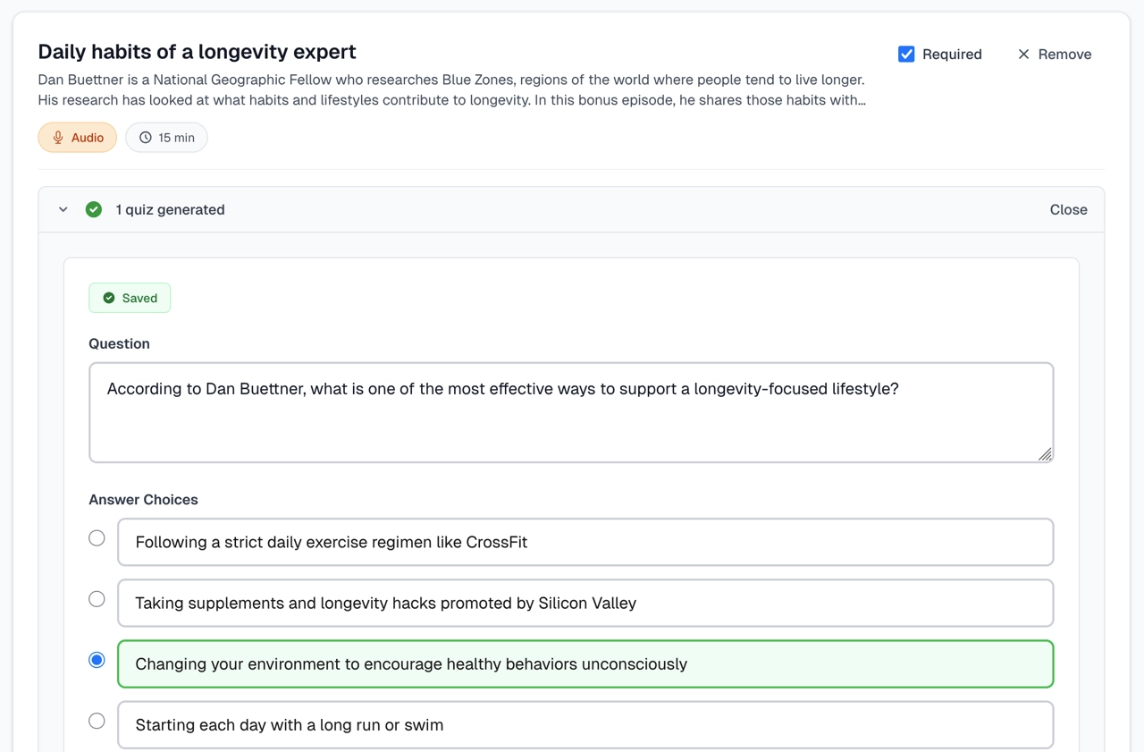Click the microphone icon in Audio badge
Viewport: 1144px width, 752px height.
tap(58, 138)
